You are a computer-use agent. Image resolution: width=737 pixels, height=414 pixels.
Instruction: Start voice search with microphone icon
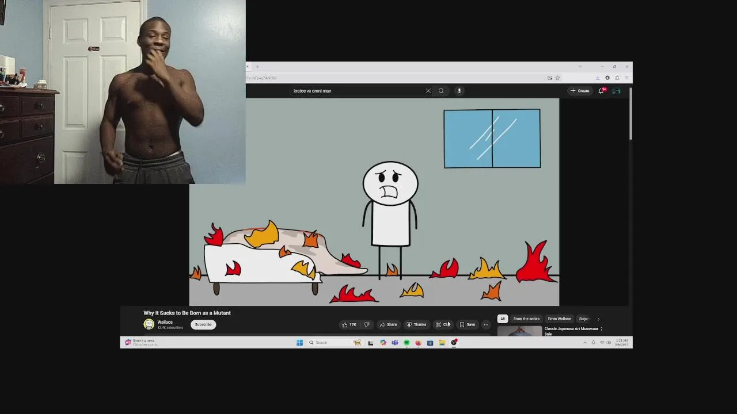pos(459,91)
